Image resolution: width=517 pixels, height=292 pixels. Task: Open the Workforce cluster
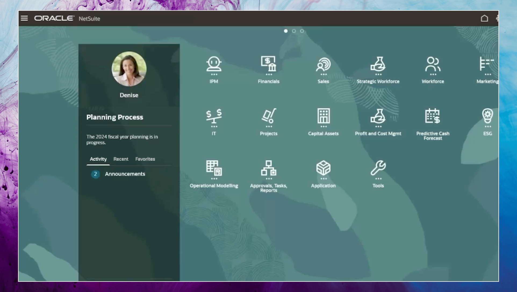pos(433,64)
